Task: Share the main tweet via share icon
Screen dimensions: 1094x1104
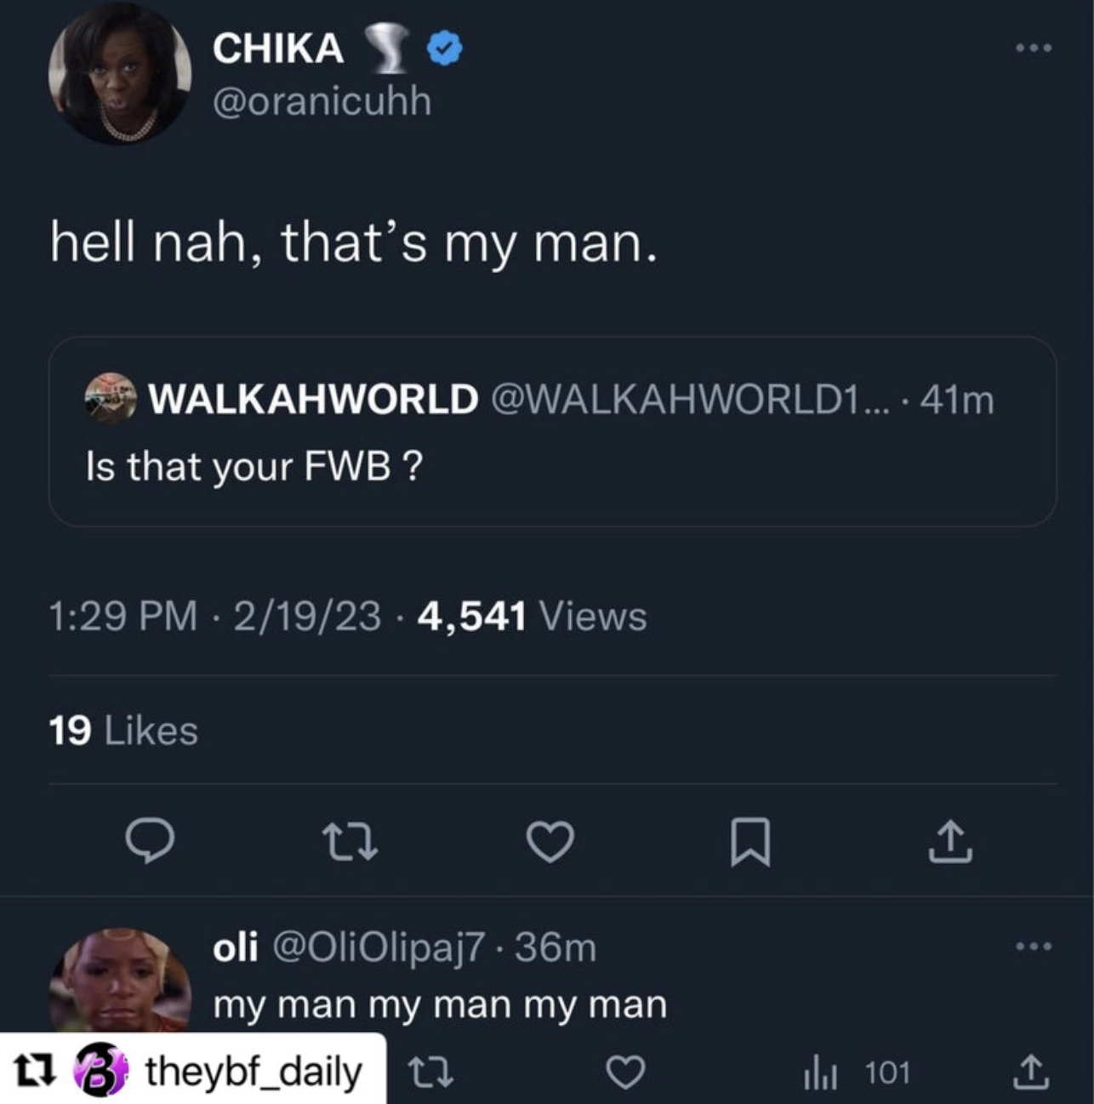Action: (x=949, y=841)
